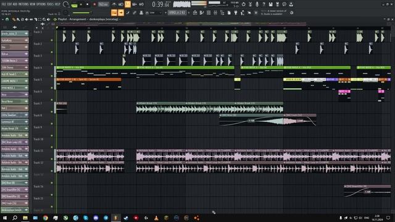The image size is (395, 222).
Task: Select the pencil draw tool in playlist
Action: tap(14, 19)
